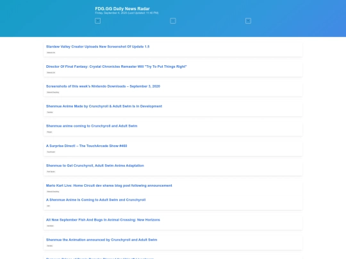Open 'Shenmue Anime Made by Crunchyroll & Adult Swim' headline
346x259 pixels.
pos(104,106)
